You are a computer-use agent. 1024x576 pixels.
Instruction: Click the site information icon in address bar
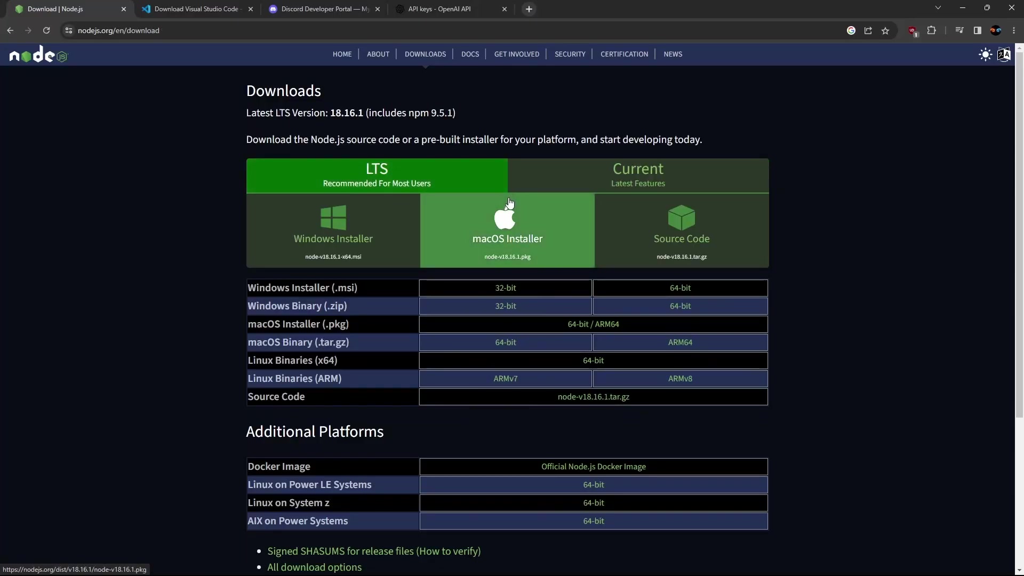pyautogui.click(x=68, y=30)
